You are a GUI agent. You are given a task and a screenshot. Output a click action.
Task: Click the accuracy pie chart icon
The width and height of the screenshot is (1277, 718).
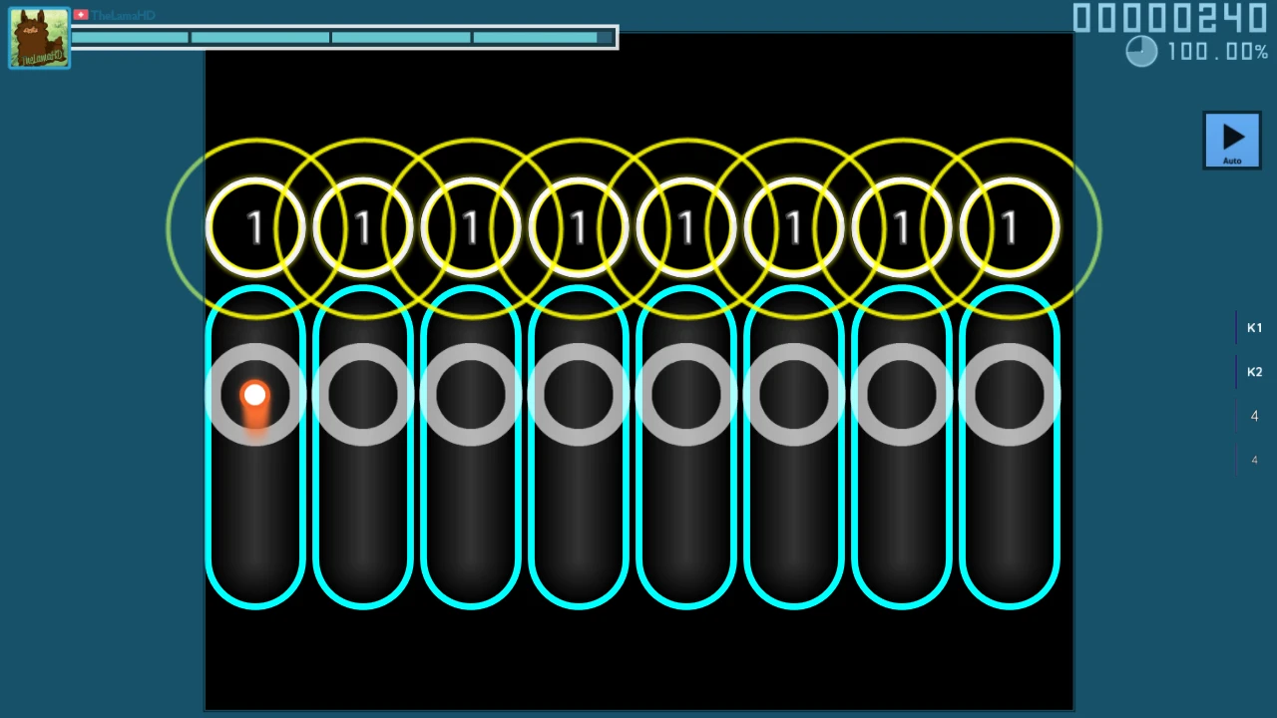[1141, 52]
